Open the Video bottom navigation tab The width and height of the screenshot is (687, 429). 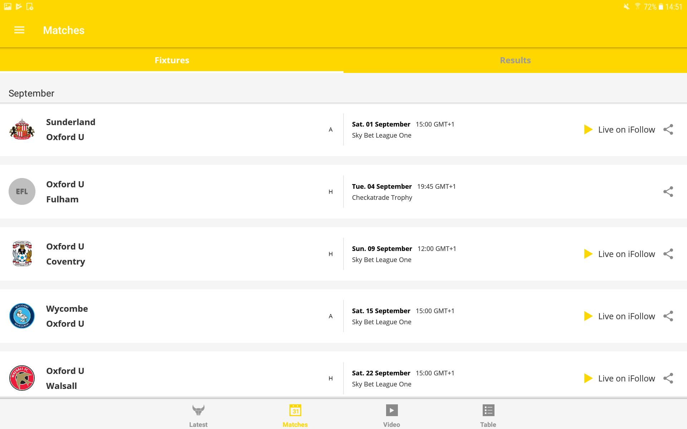[x=391, y=416]
